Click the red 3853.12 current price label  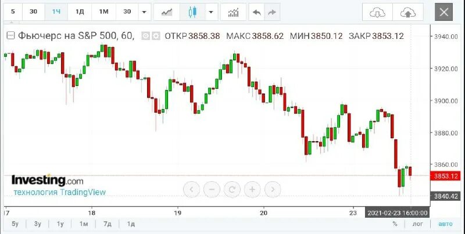click(x=446, y=176)
